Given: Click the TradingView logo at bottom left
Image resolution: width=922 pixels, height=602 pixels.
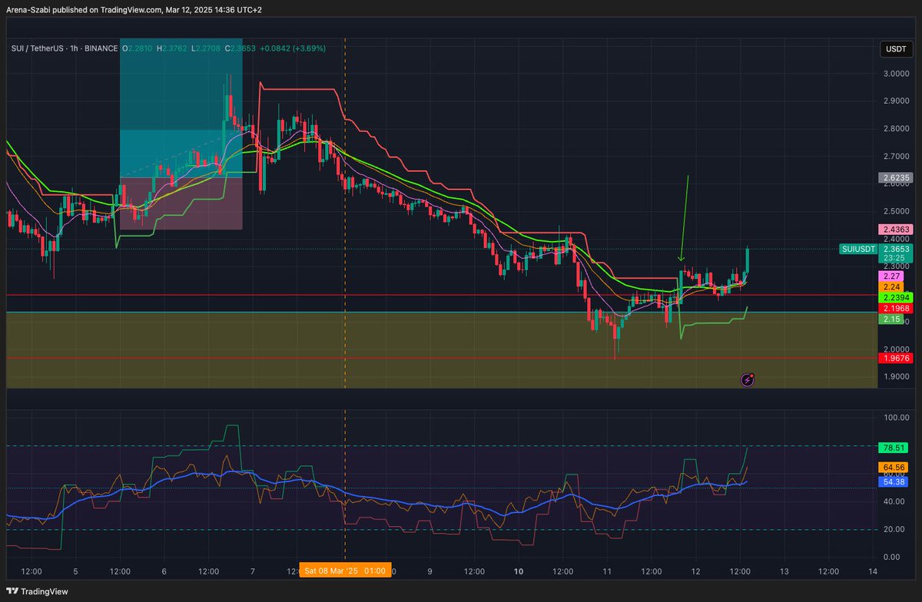Looking at the screenshot, I should (x=38, y=591).
